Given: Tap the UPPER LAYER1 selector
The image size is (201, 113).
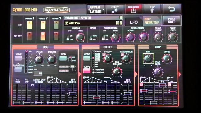Looking at the screenshot, I should tap(96, 9).
